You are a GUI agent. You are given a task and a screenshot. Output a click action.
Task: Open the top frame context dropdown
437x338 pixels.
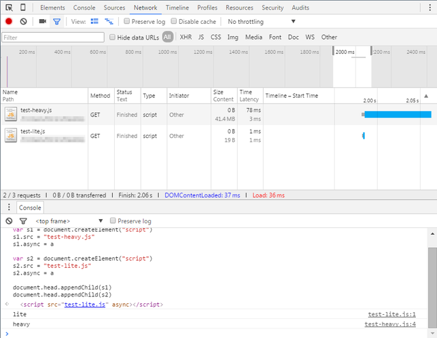point(69,221)
